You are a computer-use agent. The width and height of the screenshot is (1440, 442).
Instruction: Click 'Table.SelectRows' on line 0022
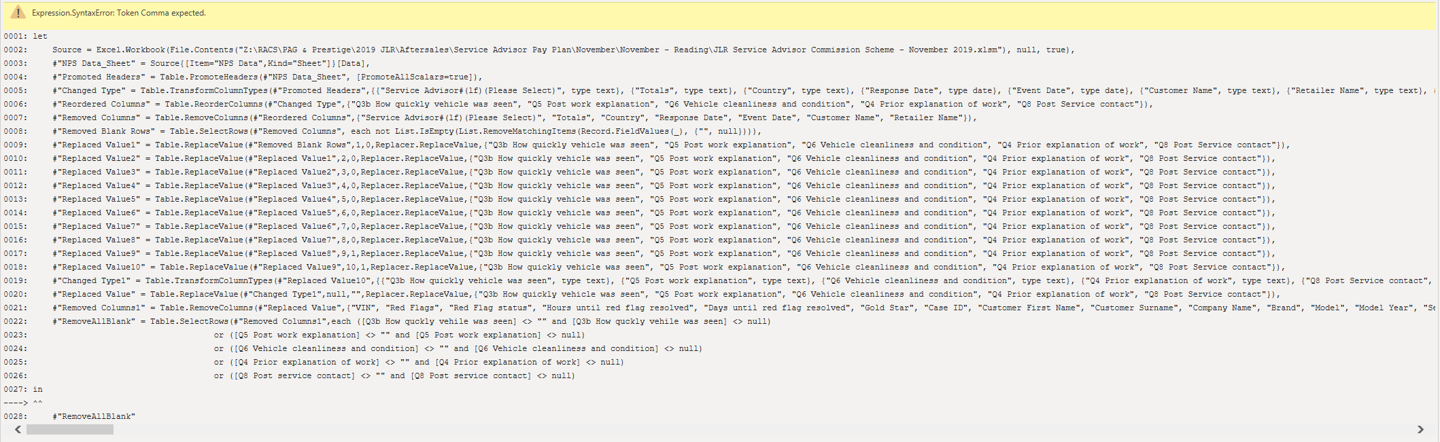[x=189, y=321]
